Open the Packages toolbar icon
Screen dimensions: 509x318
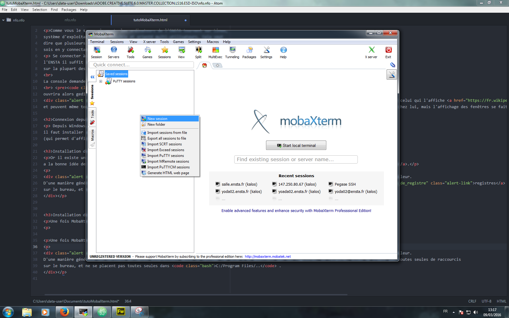point(249,52)
